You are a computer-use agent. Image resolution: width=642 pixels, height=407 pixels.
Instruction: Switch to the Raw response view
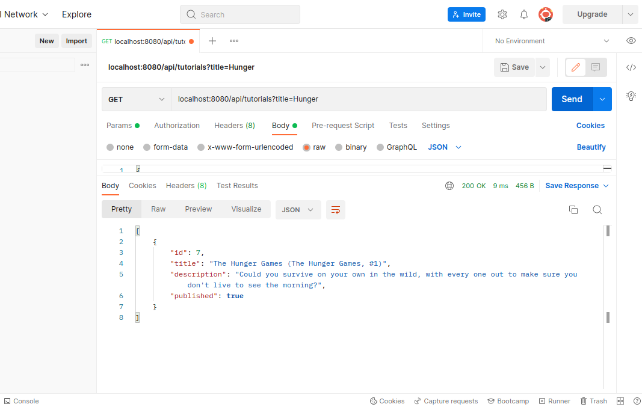pyautogui.click(x=158, y=209)
